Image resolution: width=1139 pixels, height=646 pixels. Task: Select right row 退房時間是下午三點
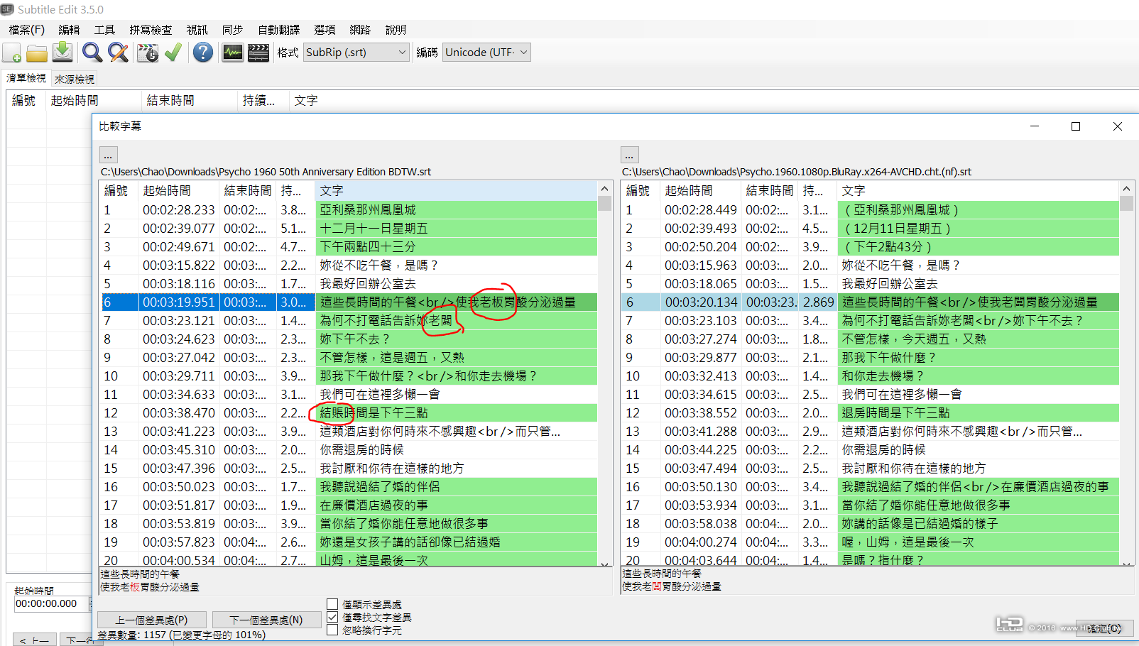click(871, 413)
